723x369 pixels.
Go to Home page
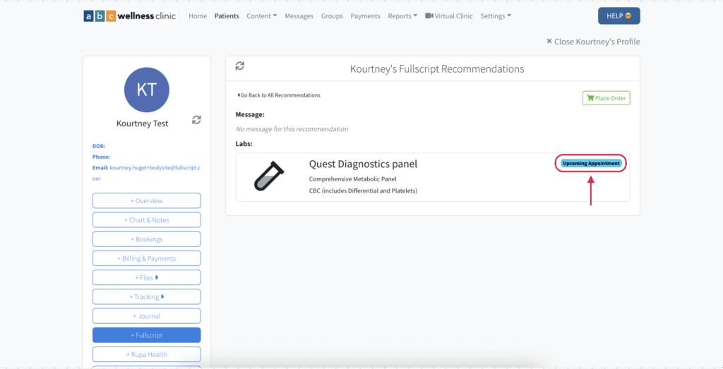click(x=198, y=16)
